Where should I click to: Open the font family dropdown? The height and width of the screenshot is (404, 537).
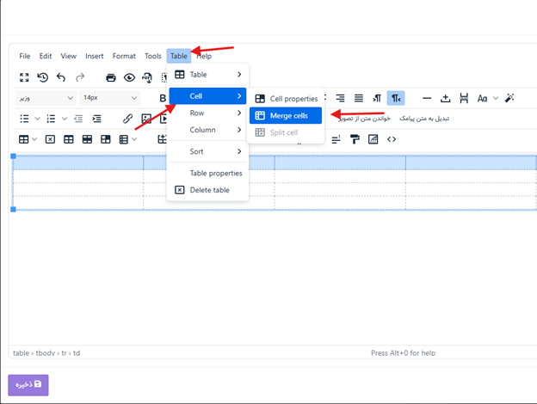tap(46, 98)
